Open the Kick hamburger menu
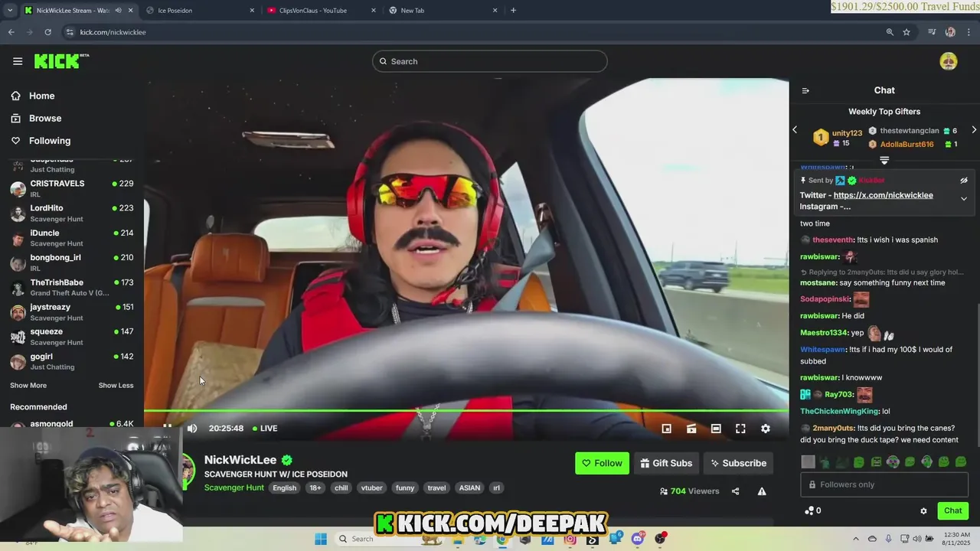The image size is (980, 551). tap(18, 61)
